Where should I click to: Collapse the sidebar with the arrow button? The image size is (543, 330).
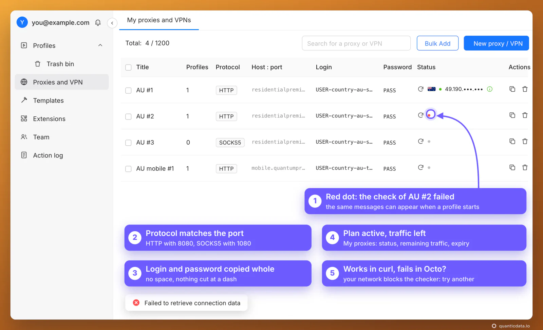tap(112, 23)
